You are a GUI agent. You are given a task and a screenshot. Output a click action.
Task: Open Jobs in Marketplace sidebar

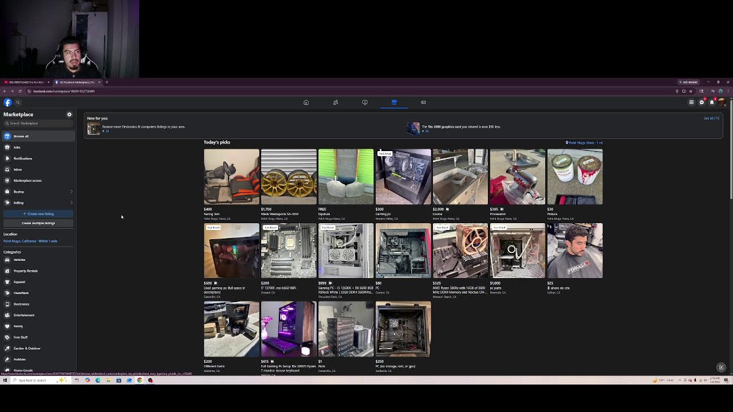(38, 147)
